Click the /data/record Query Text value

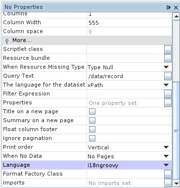coord(105,76)
